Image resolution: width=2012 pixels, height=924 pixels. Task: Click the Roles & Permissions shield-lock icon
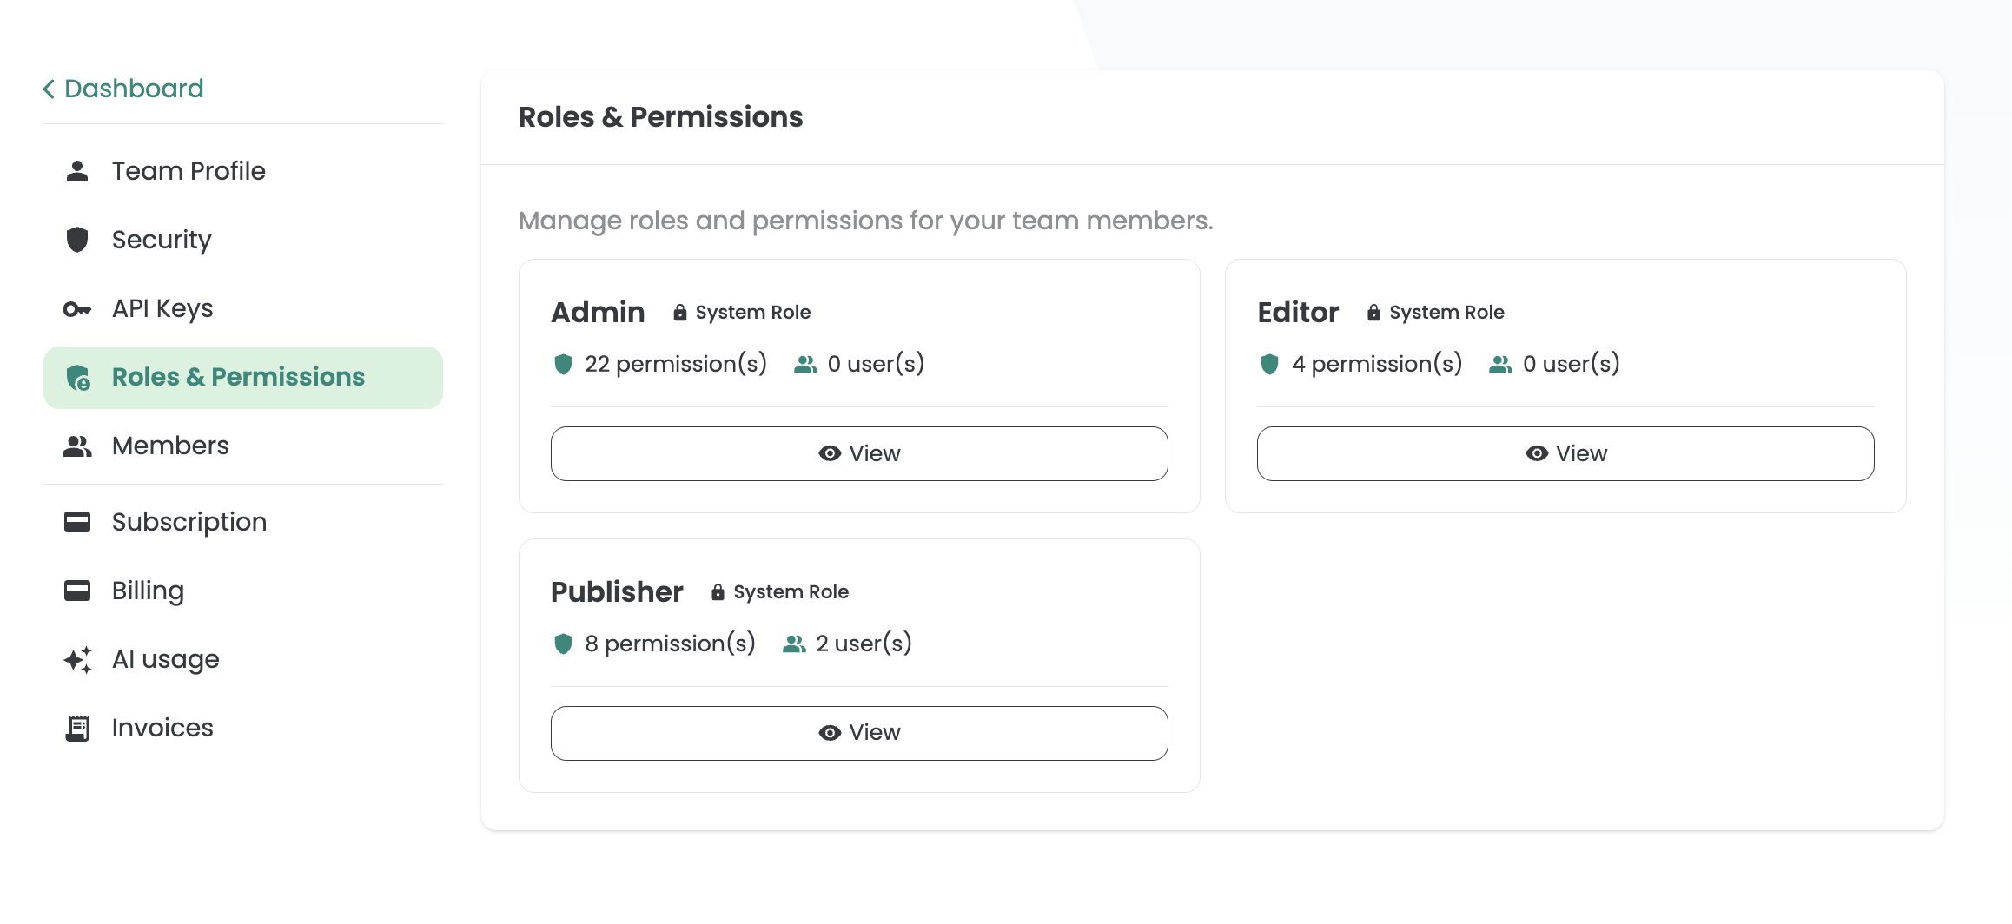click(78, 378)
